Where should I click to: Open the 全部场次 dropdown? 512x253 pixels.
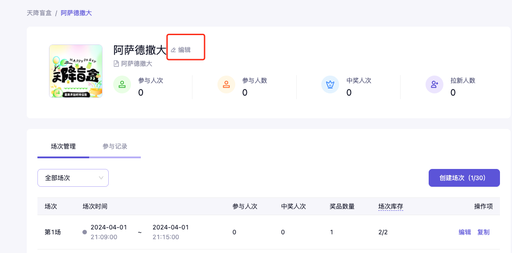73,178
